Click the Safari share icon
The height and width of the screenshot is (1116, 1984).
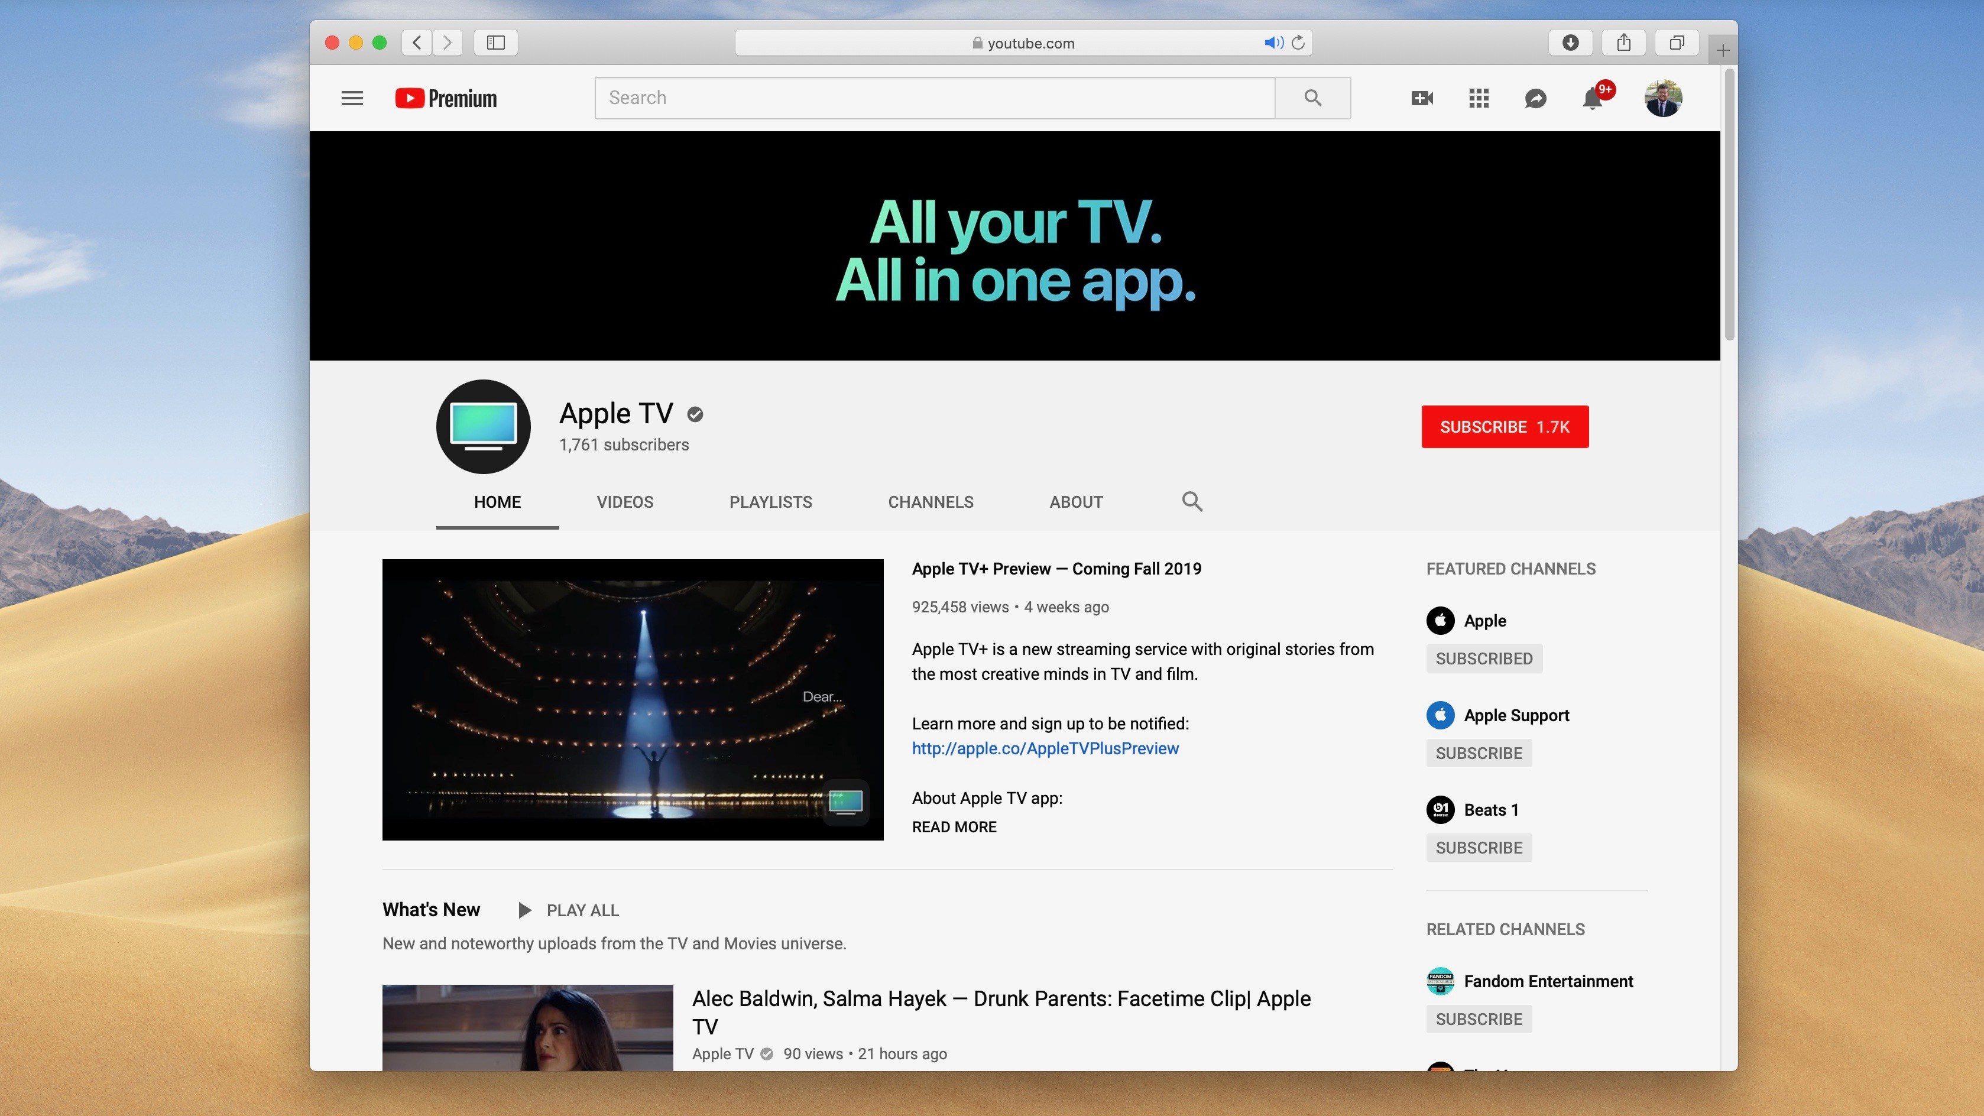pos(1623,43)
